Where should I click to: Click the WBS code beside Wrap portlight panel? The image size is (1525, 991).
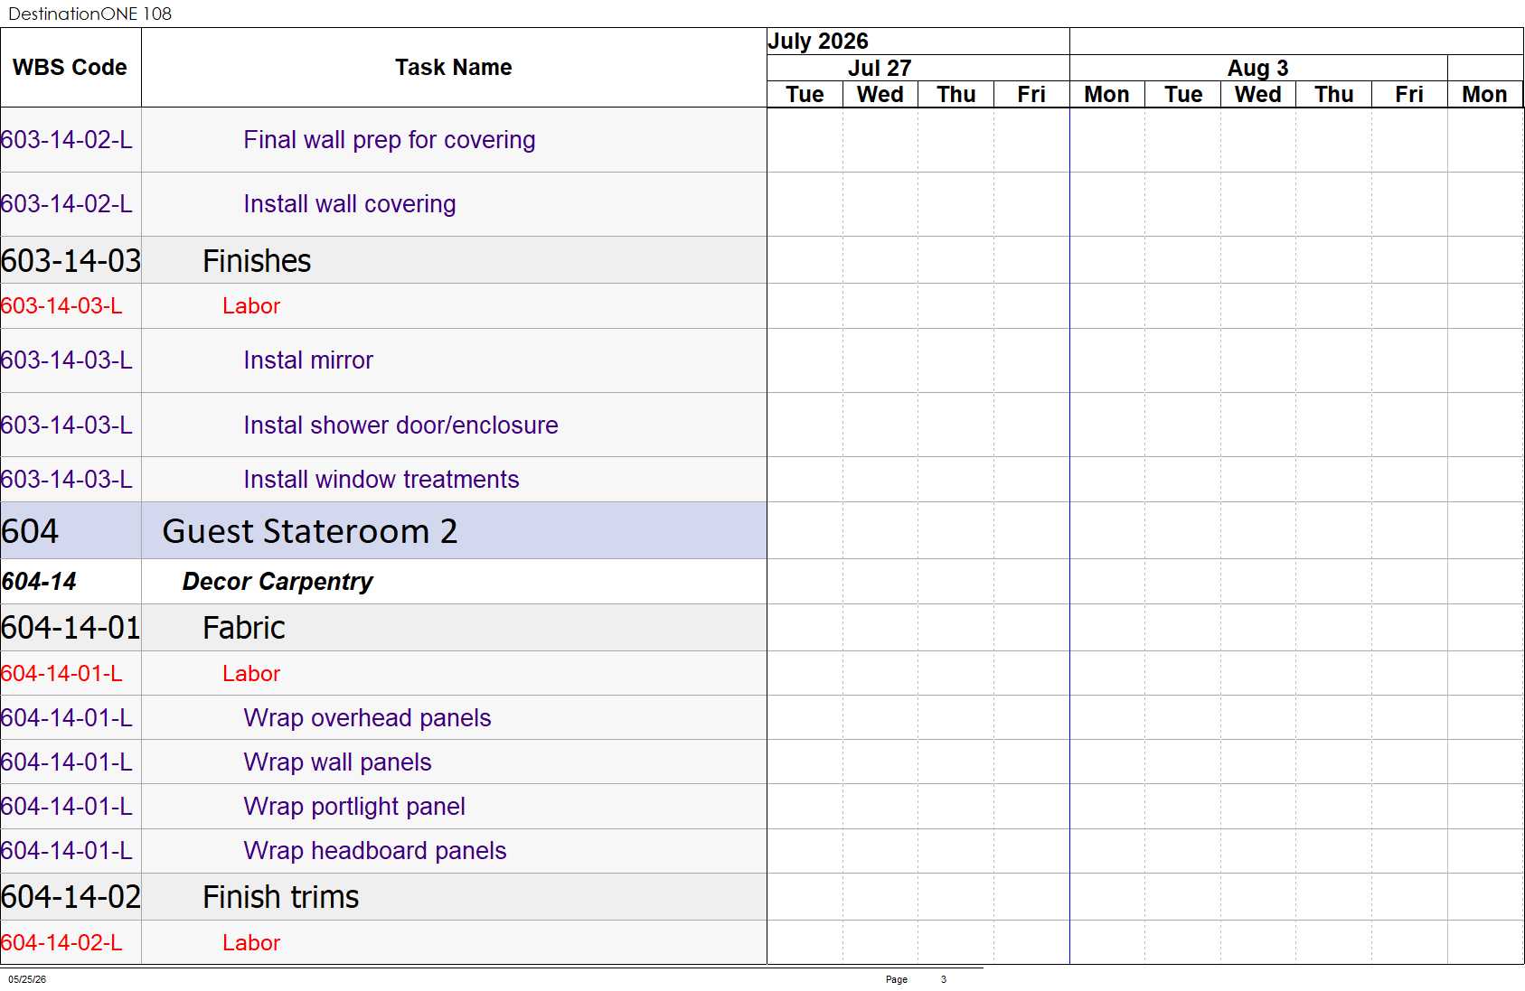pos(66,807)
